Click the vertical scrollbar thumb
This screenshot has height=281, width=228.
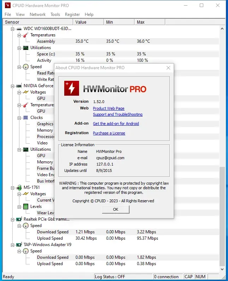point(222,216)
